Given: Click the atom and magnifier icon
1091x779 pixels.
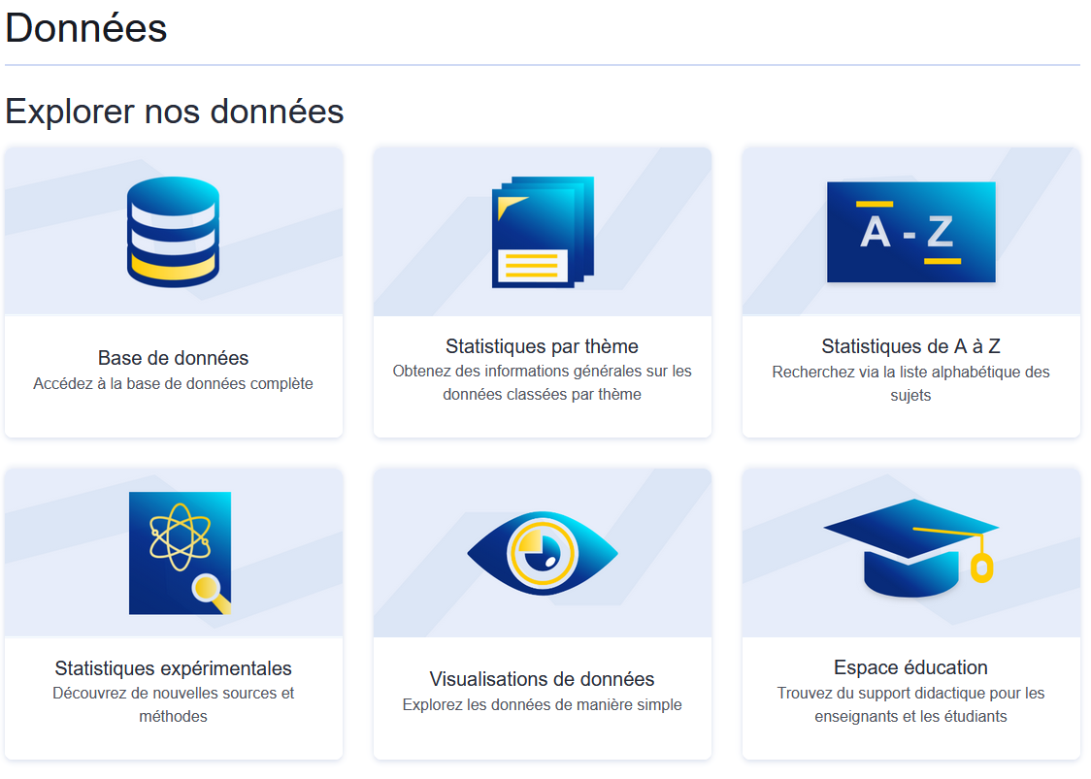Looking at the screenshot, I should 181,553.
